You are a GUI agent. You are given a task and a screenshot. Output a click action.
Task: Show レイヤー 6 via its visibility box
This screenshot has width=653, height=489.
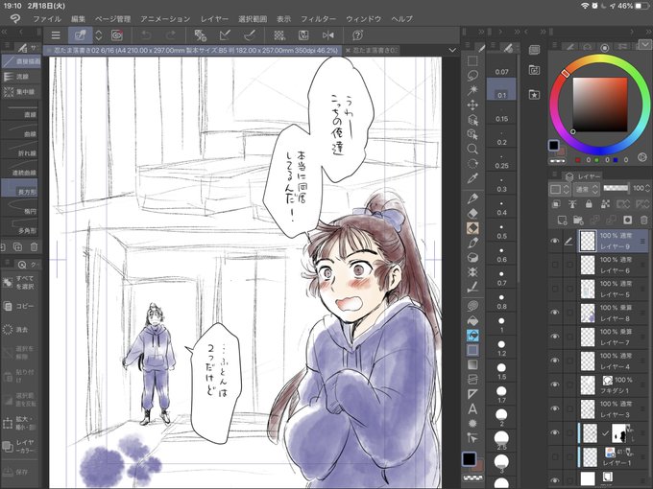point(555,265)
